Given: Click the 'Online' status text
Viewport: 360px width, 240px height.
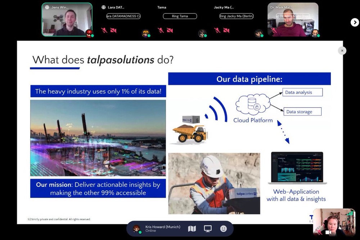Looking at the screenshot, I should (150, 231).
